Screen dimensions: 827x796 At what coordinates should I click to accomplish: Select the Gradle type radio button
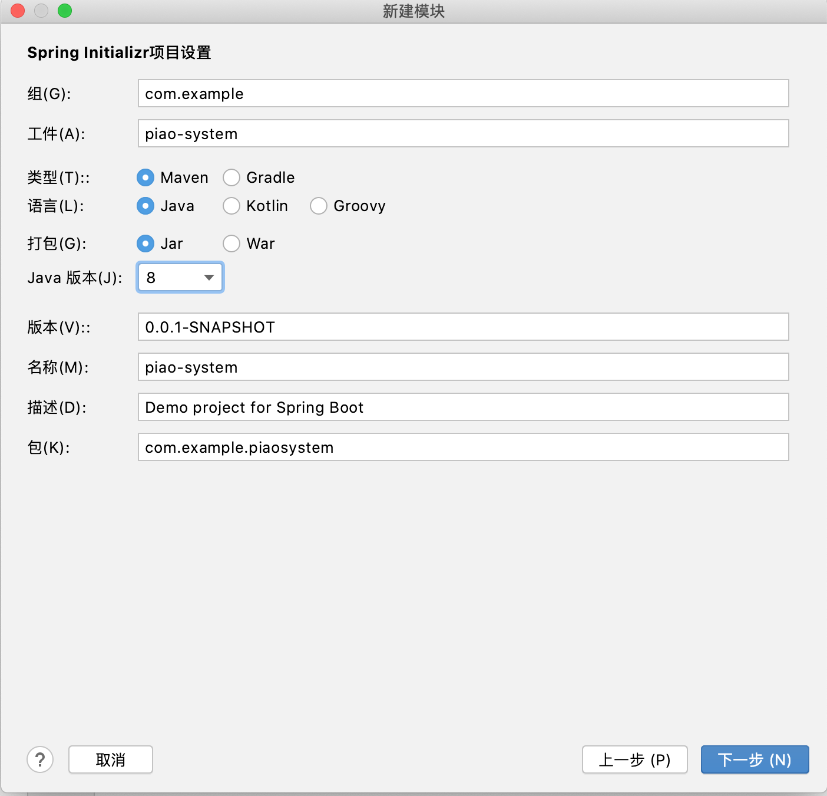[x=231, y=177]
